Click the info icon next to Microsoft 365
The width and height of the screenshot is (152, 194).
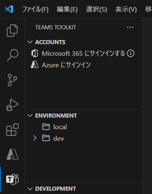coord(131,53)
